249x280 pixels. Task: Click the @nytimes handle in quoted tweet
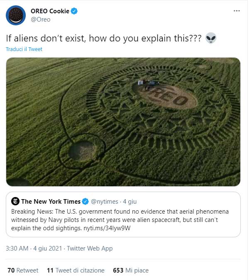(x=104, y=202)
